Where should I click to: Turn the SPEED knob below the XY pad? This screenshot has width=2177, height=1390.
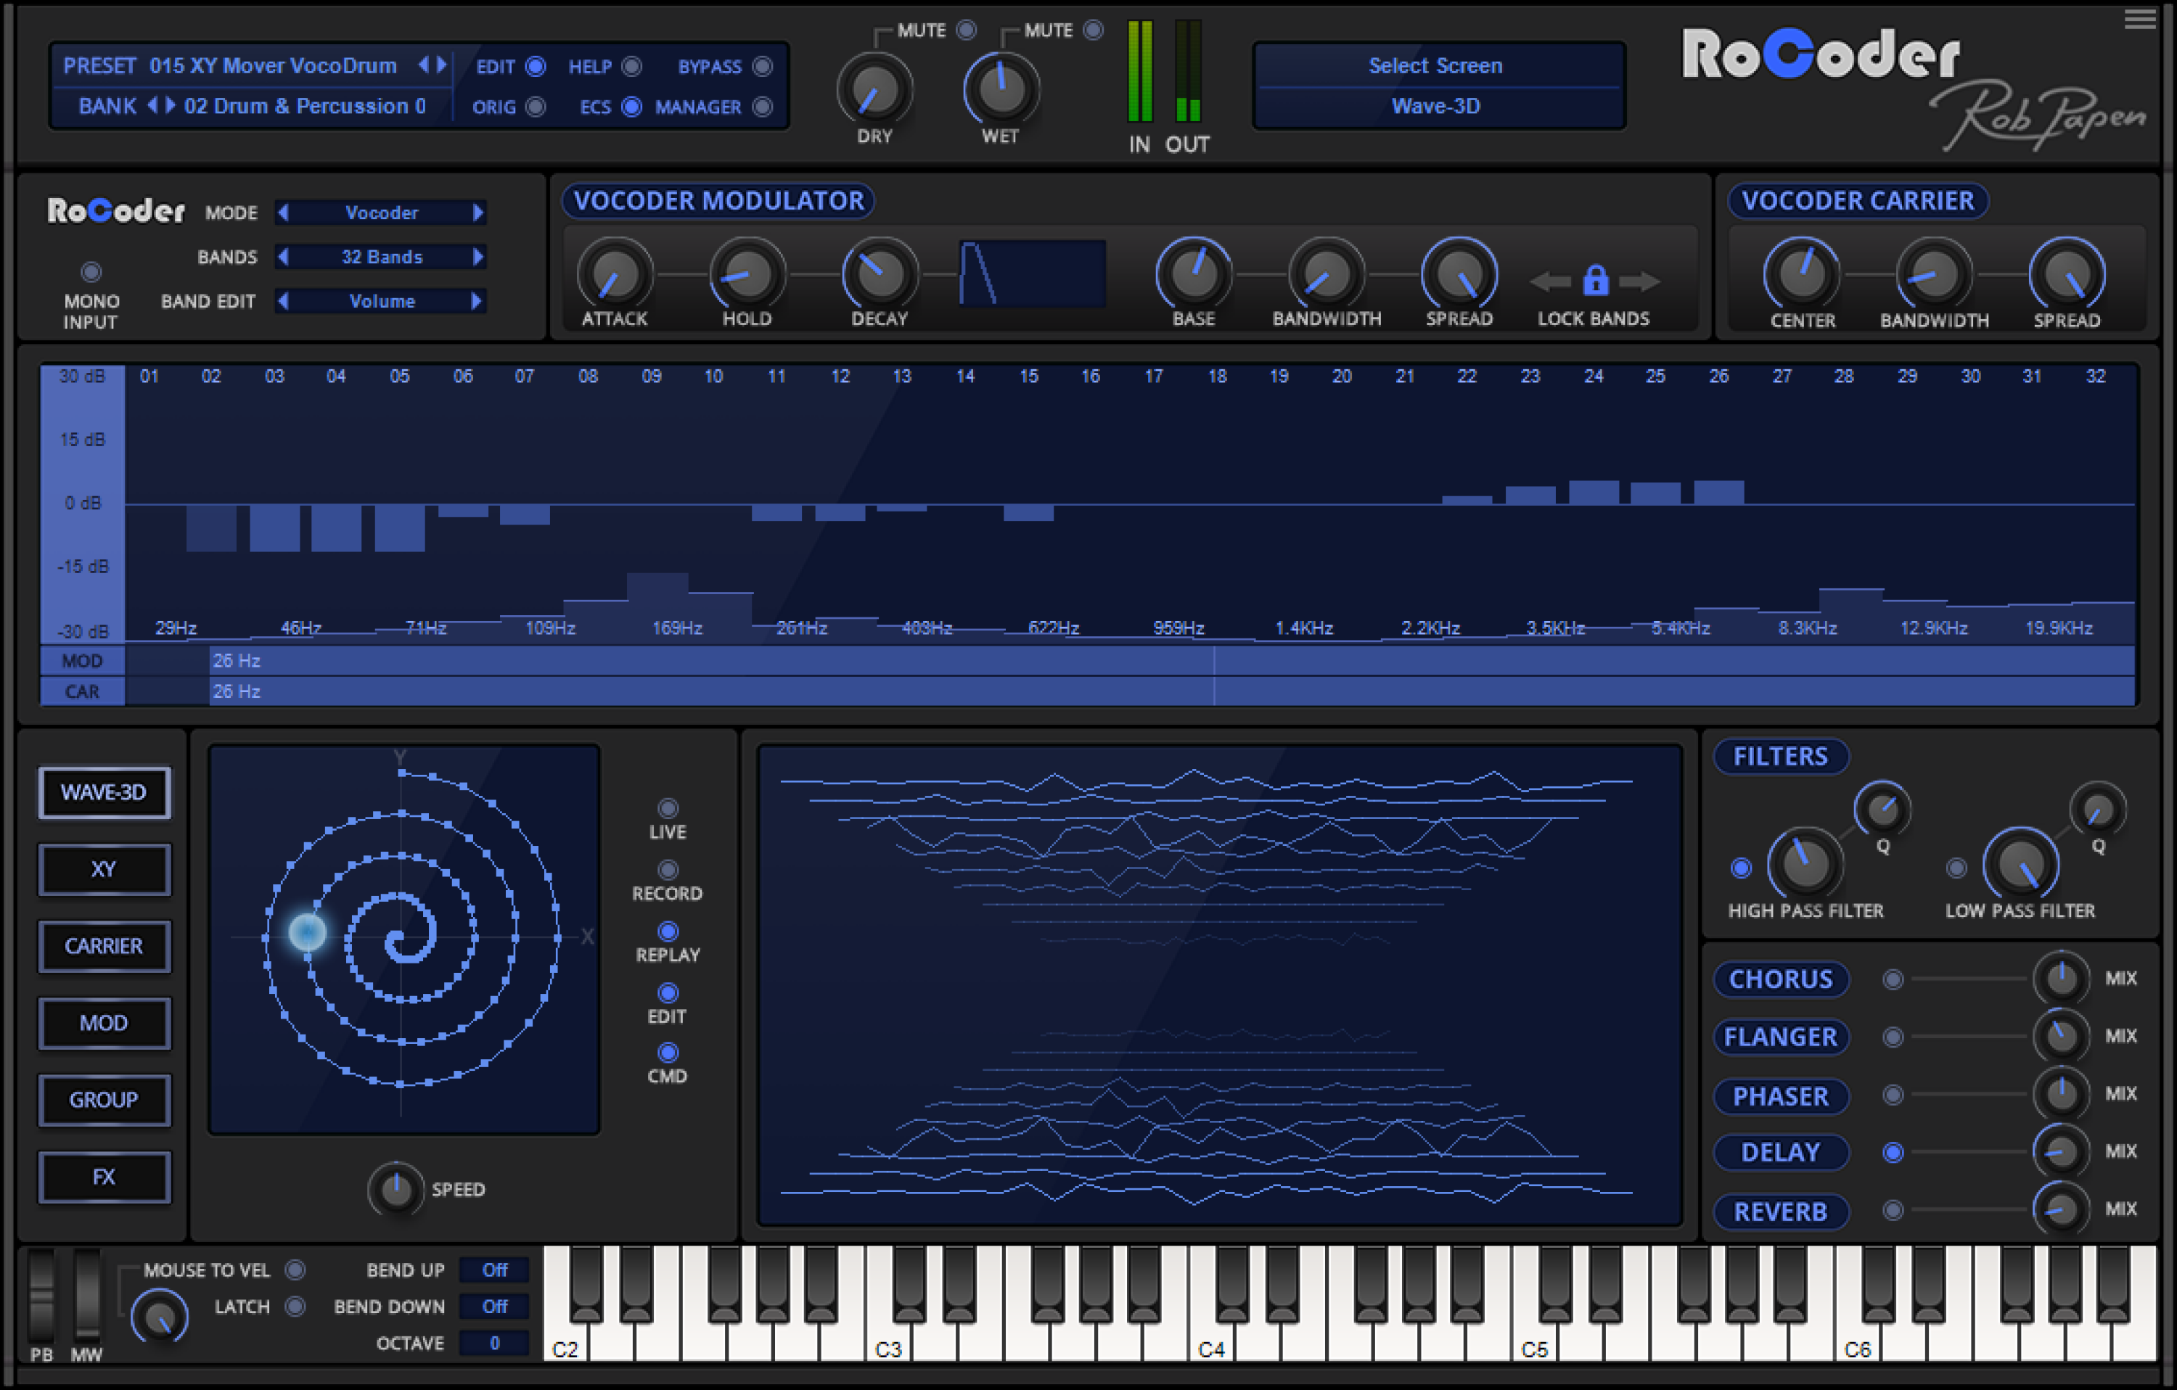[395, 1189]
